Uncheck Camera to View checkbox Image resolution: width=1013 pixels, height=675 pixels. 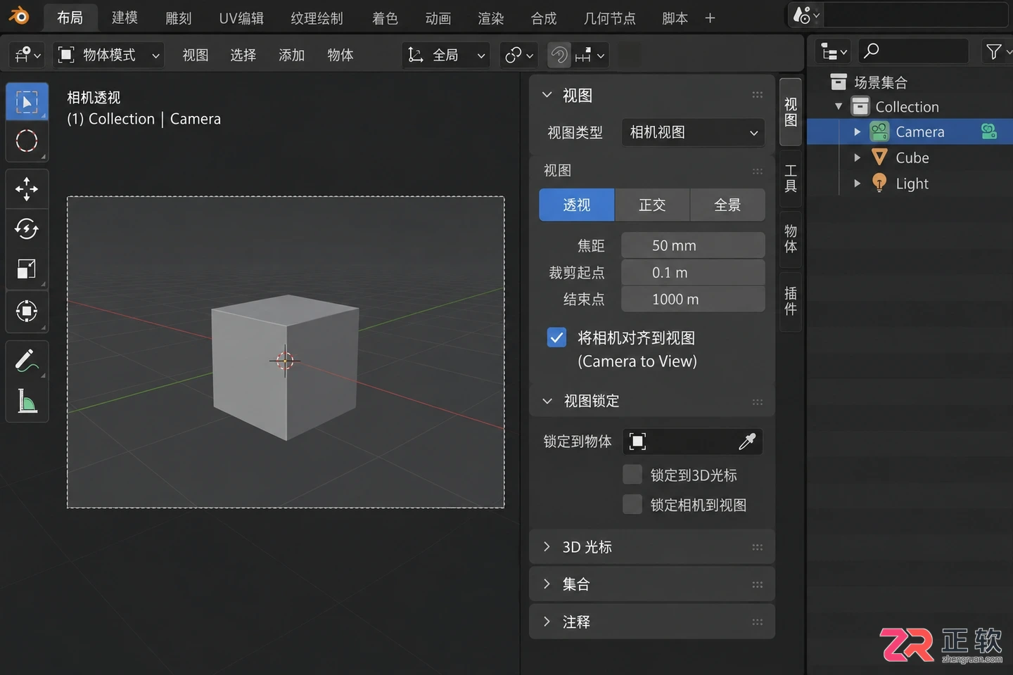pos(556,337)
